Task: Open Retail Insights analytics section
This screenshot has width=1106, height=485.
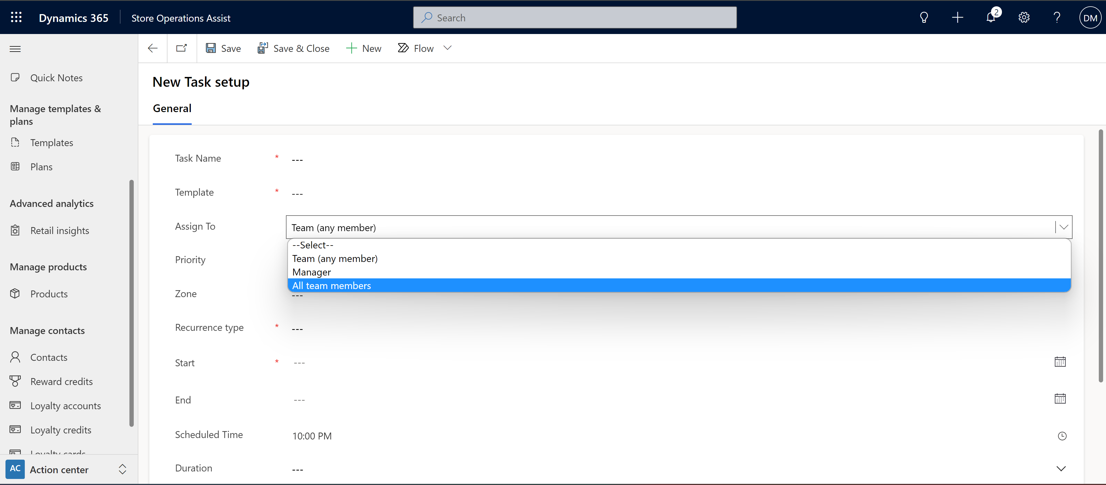Action: pos(59,230)
